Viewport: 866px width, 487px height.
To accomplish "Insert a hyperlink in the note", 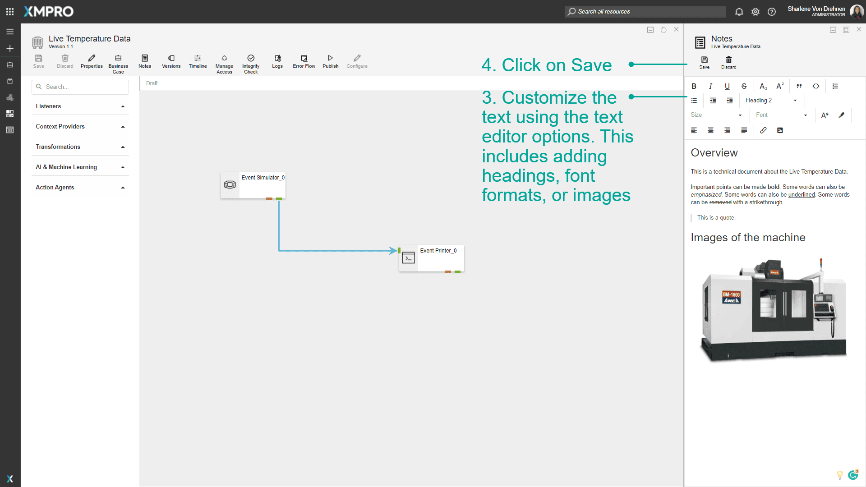I will pyautogui.click(x=763, y=130).
